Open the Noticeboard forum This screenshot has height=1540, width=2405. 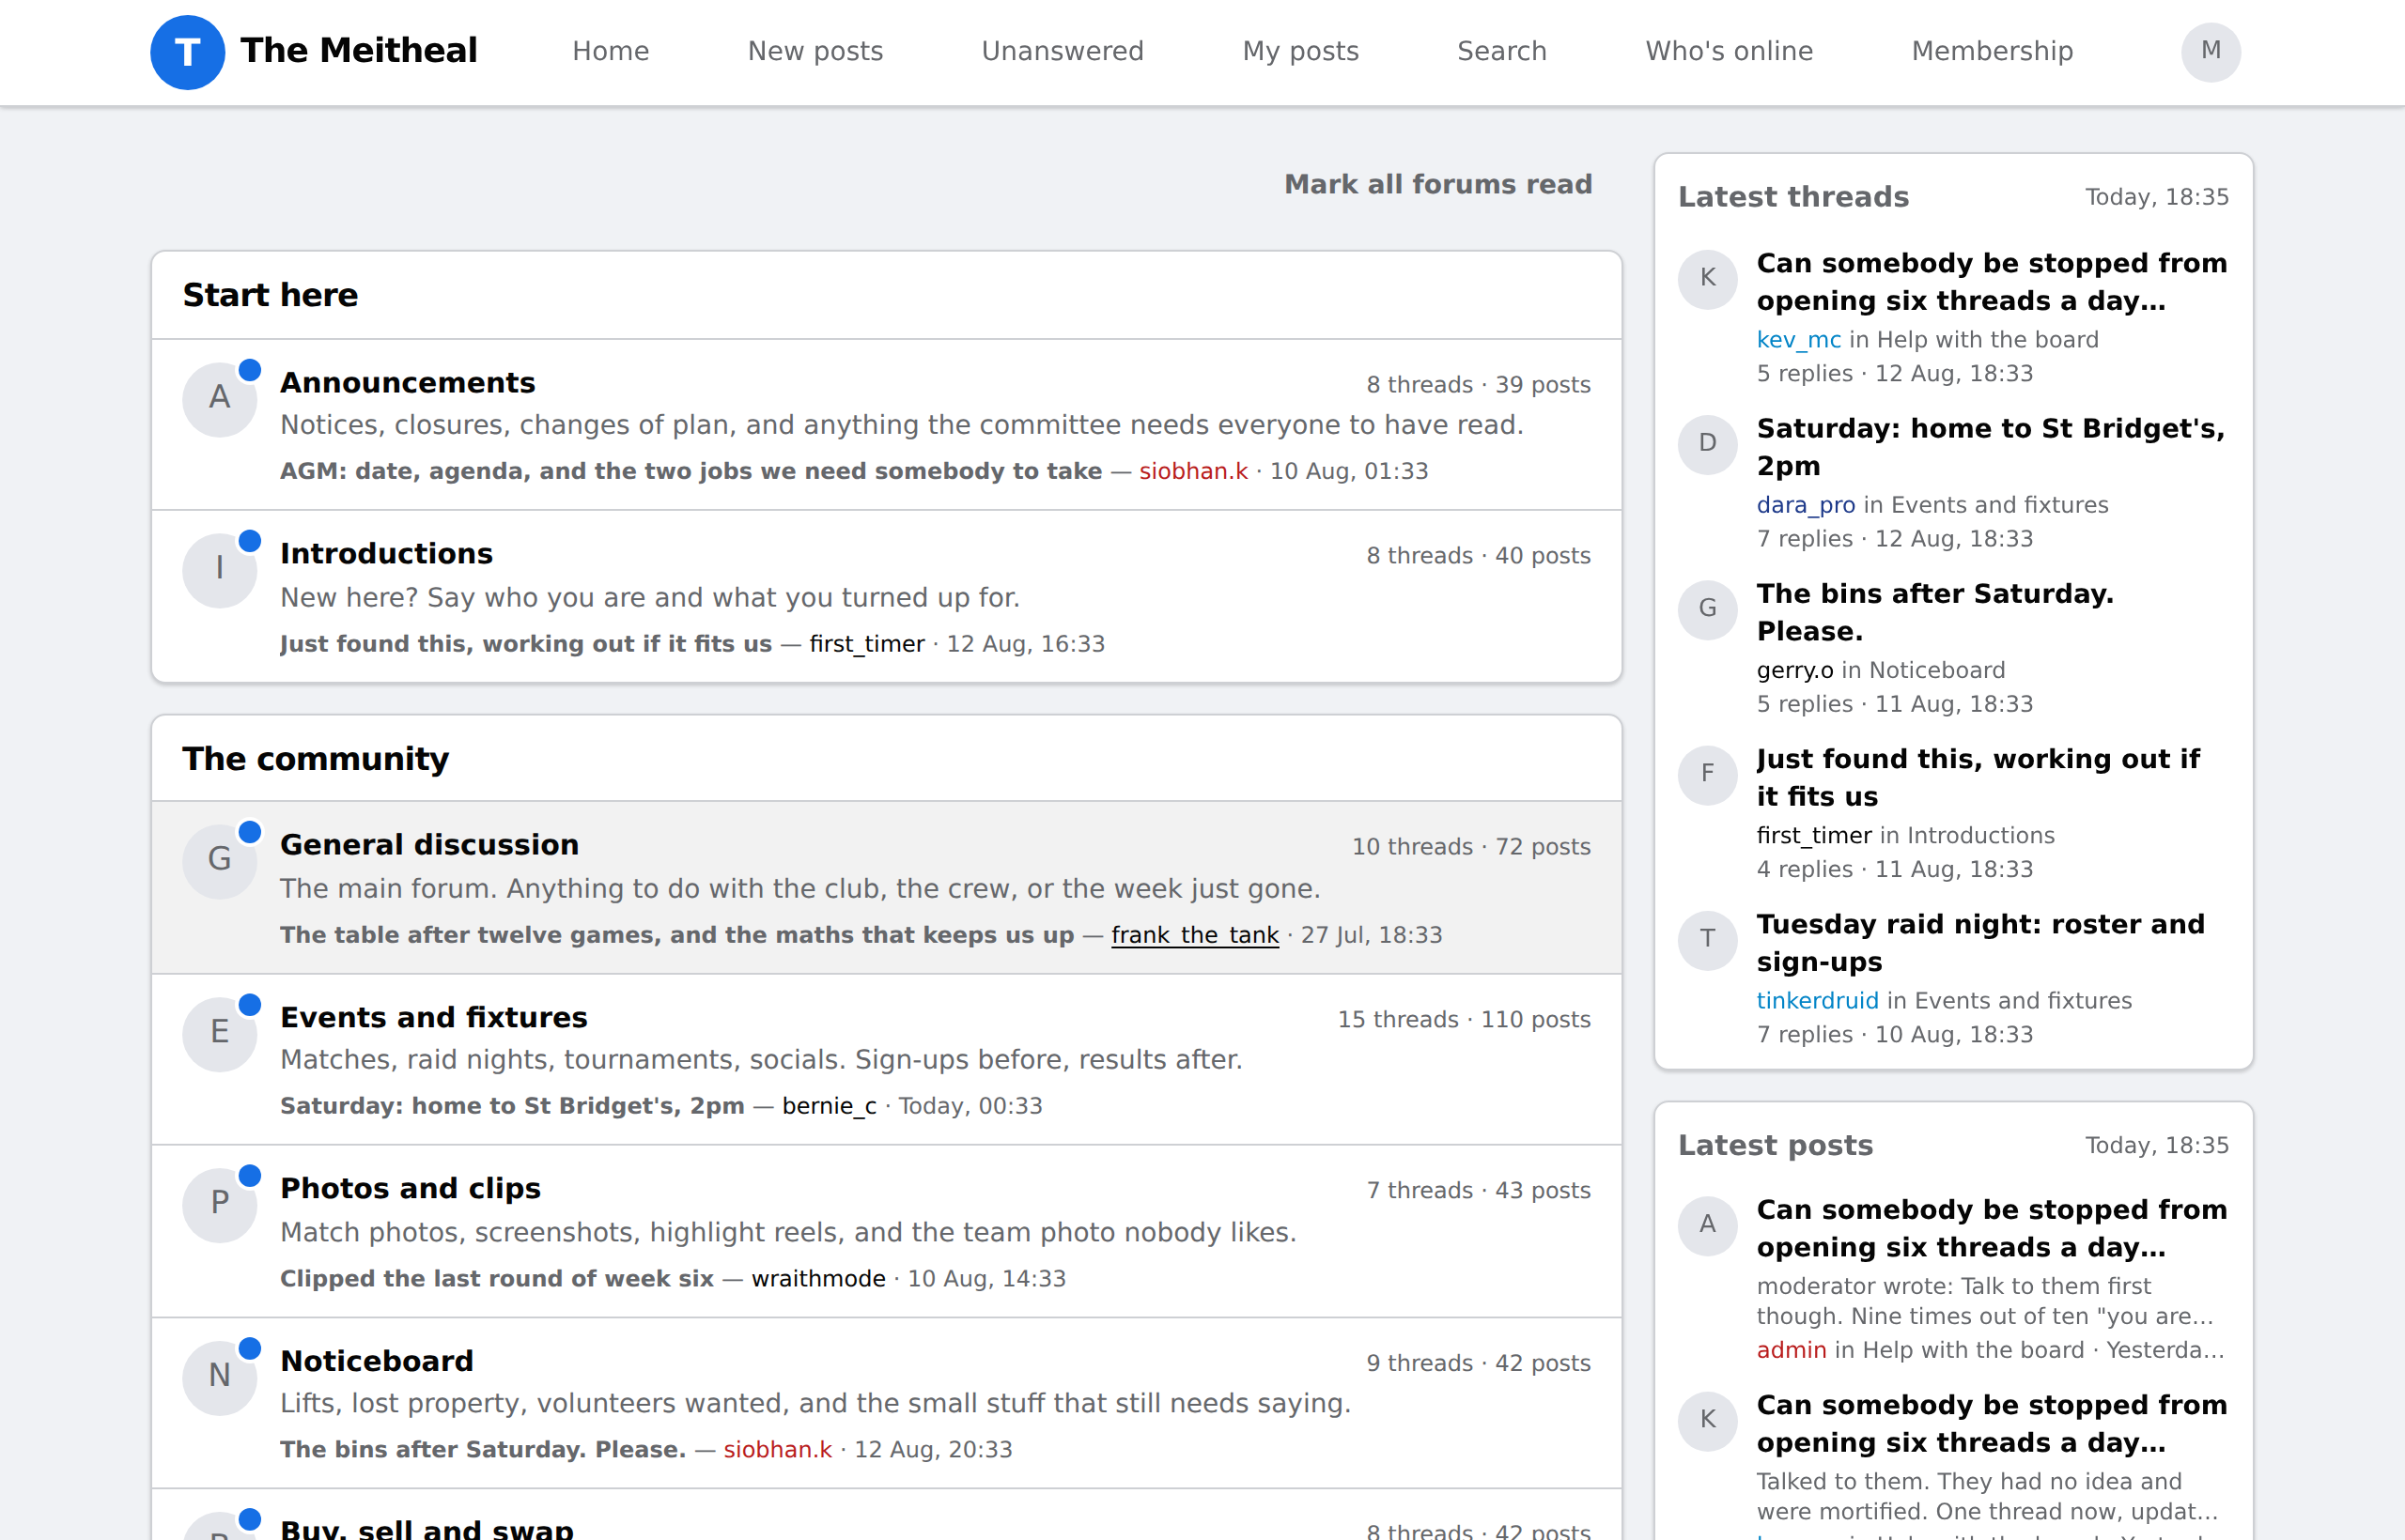point(376,1362)
